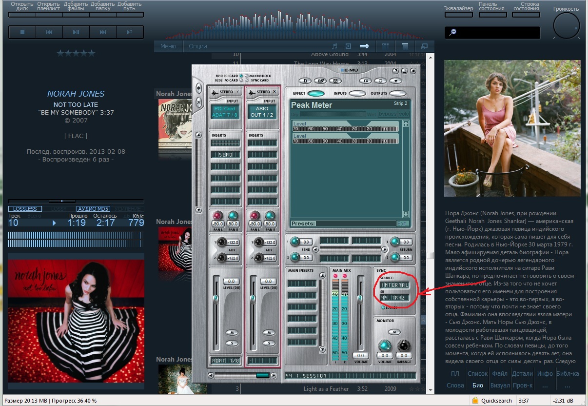Click the E-MU help question mark icon
The width and height of the screenshot is (588, 406).
point(395,71)
